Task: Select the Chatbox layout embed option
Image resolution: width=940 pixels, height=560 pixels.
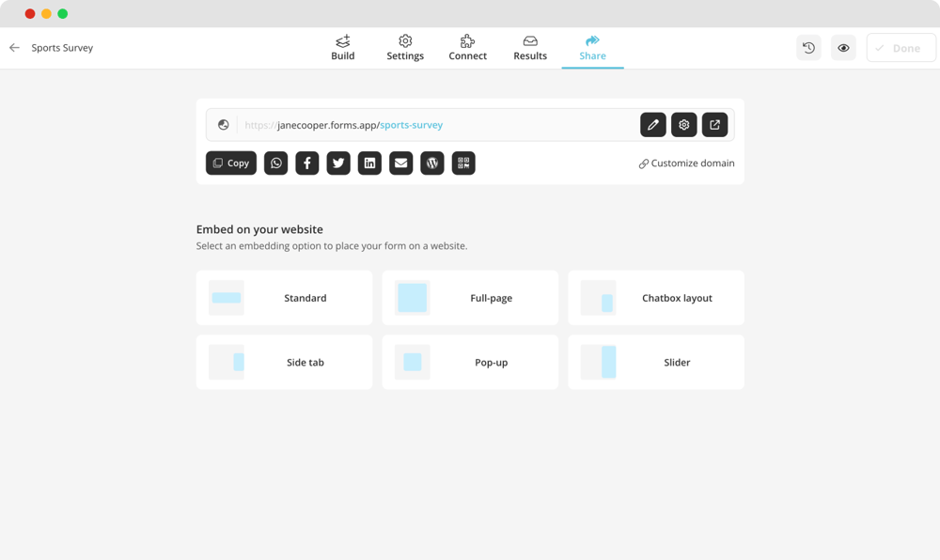Action: coord(655,298)
